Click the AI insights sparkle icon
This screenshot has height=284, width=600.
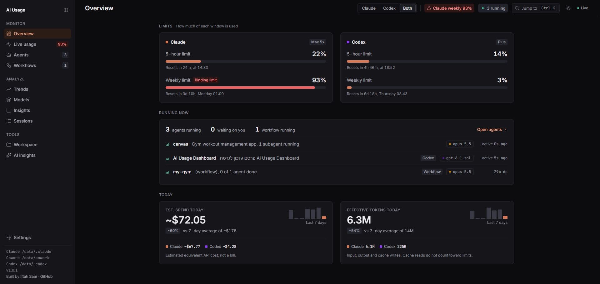pos(9,155)
